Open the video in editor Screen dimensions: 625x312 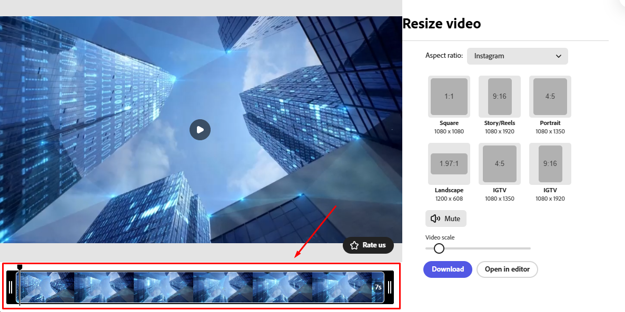click(507, 269)
